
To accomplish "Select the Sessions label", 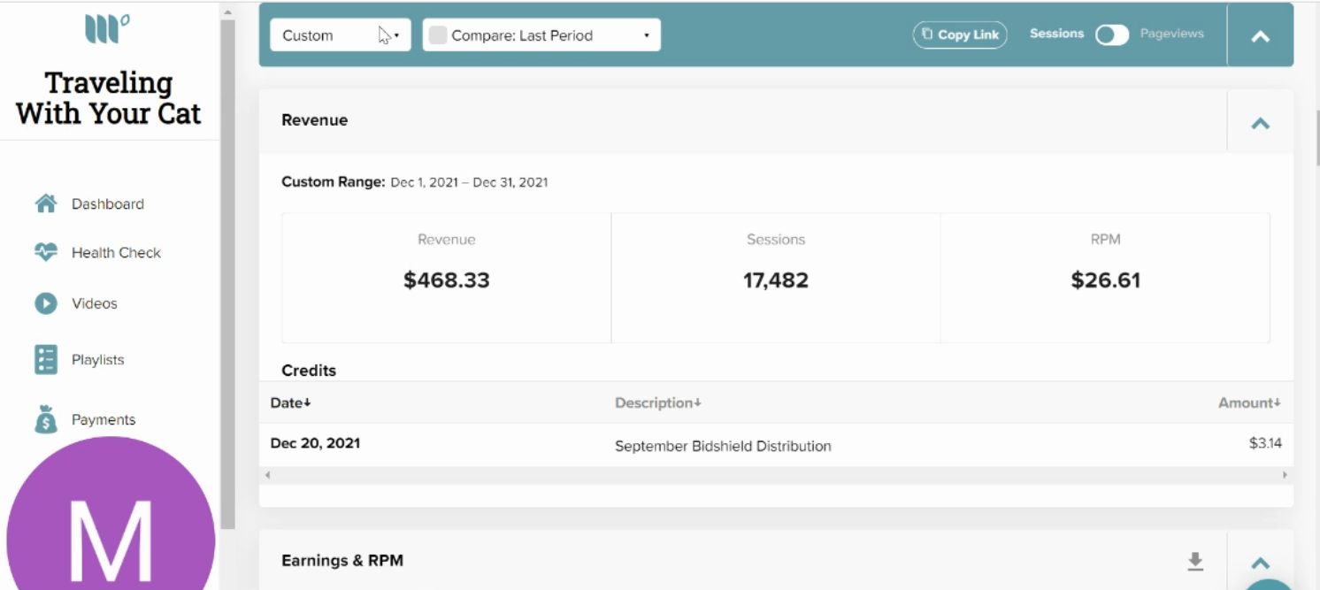I will point(1056,34).
